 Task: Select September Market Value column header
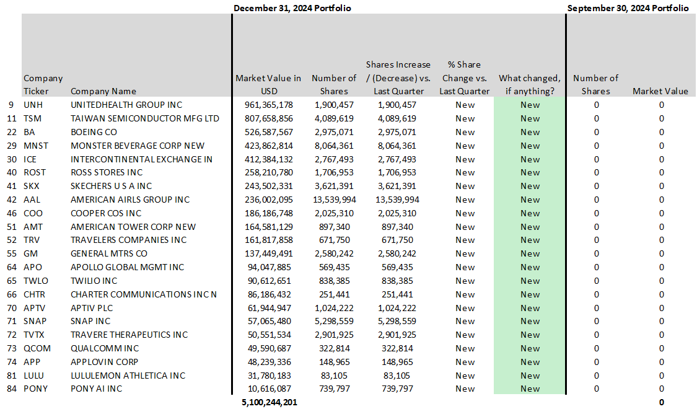tap(660, 91)
